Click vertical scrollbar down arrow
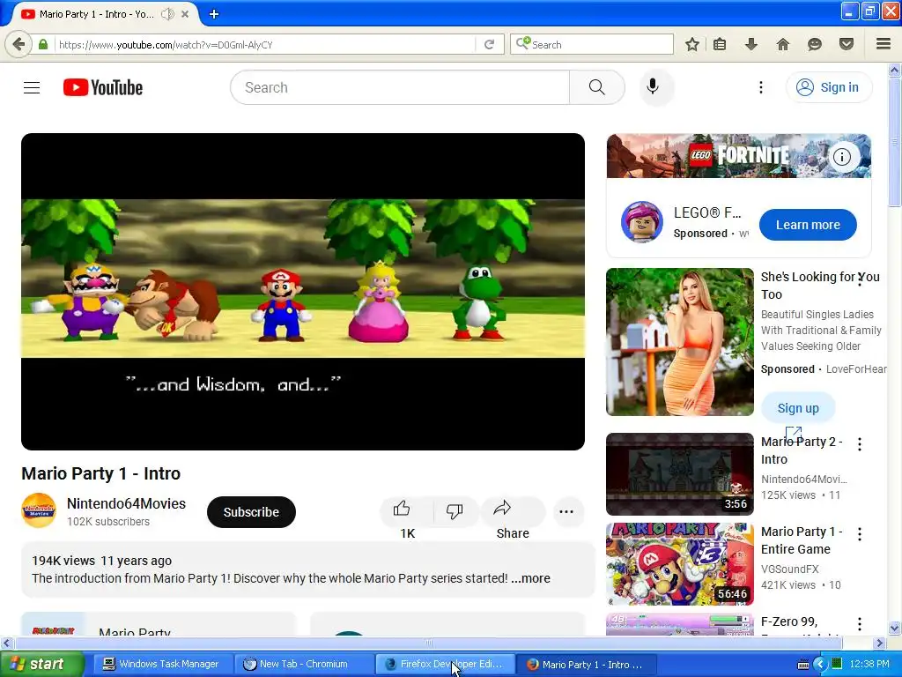Viewport: 902px width, 677px height. coord(895,628)
